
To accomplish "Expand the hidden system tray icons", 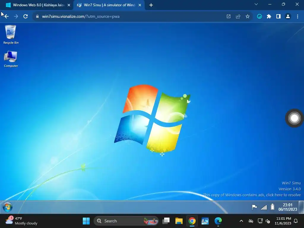I will click(x=241, y=221).
